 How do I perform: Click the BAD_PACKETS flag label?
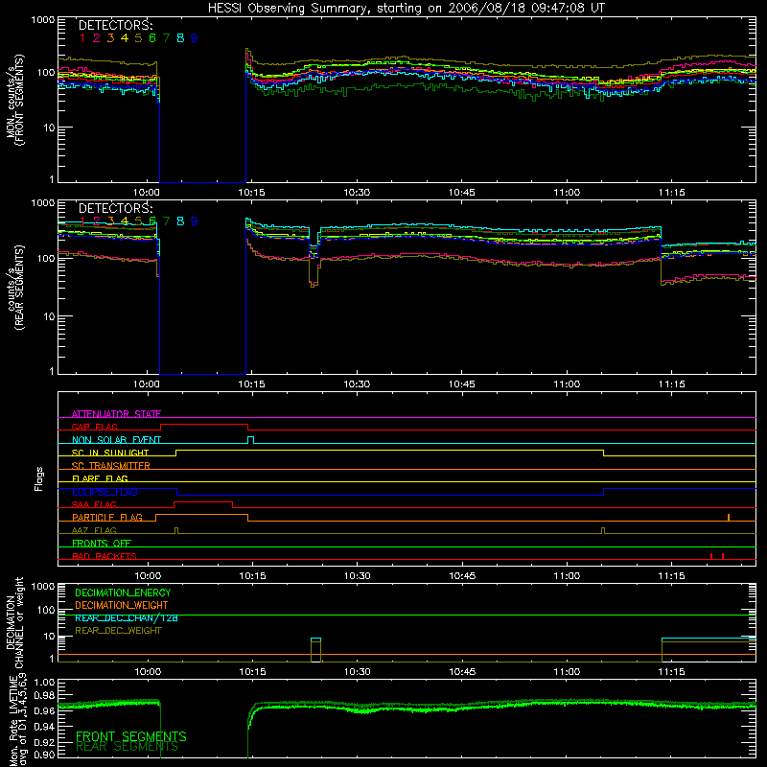click(x=105, y=556)
